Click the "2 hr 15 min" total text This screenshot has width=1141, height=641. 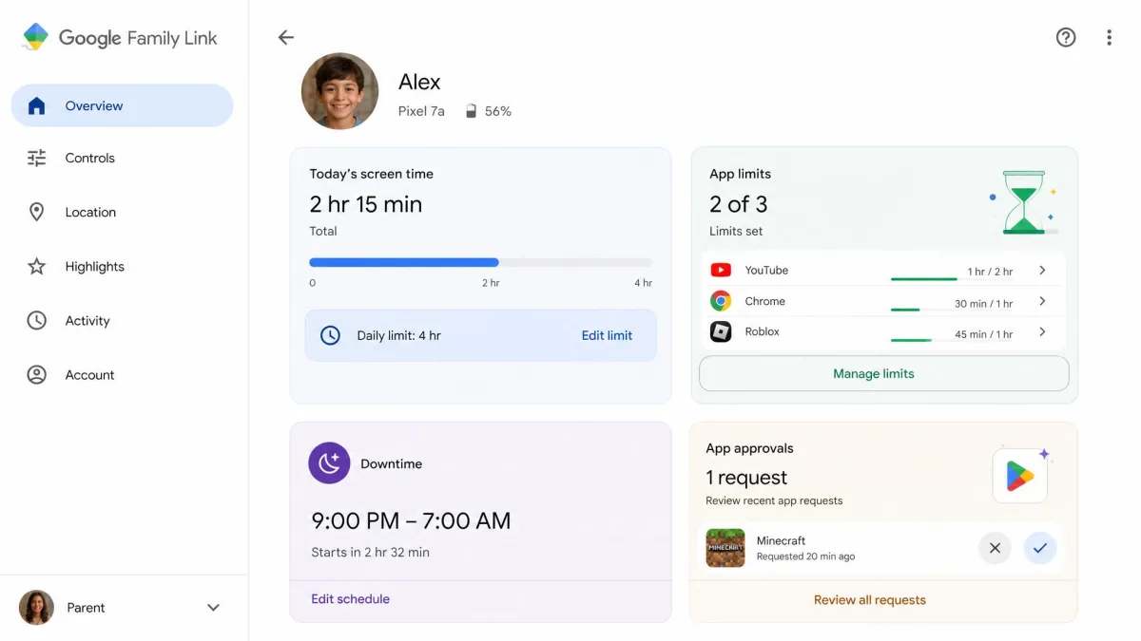coord(366,204)
